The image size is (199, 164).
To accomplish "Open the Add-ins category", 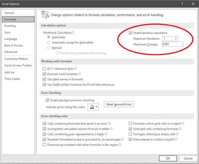I will click(x=18, y=72).
